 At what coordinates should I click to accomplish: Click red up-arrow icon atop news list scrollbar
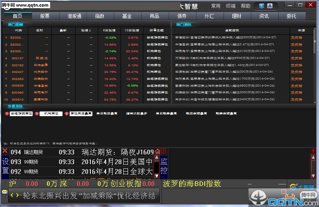coord(157,151)
